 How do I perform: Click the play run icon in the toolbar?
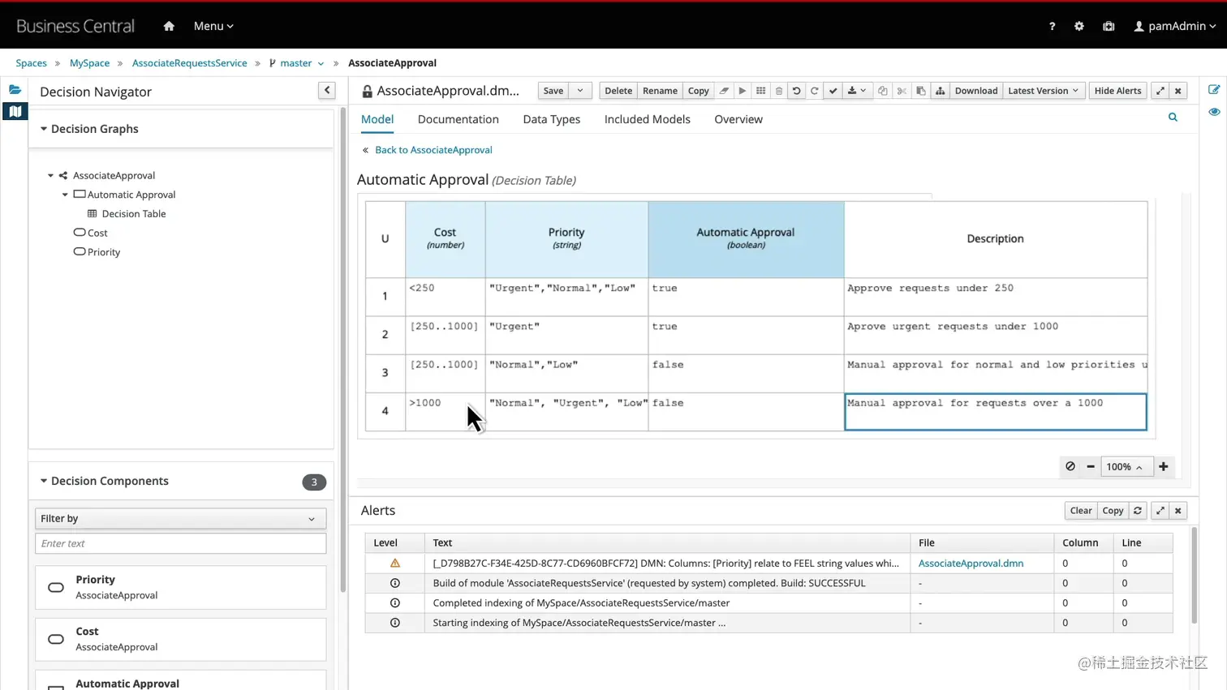pos(742,91)
